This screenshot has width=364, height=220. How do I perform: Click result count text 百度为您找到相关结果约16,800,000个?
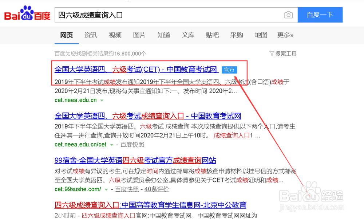tap(100, 54)
